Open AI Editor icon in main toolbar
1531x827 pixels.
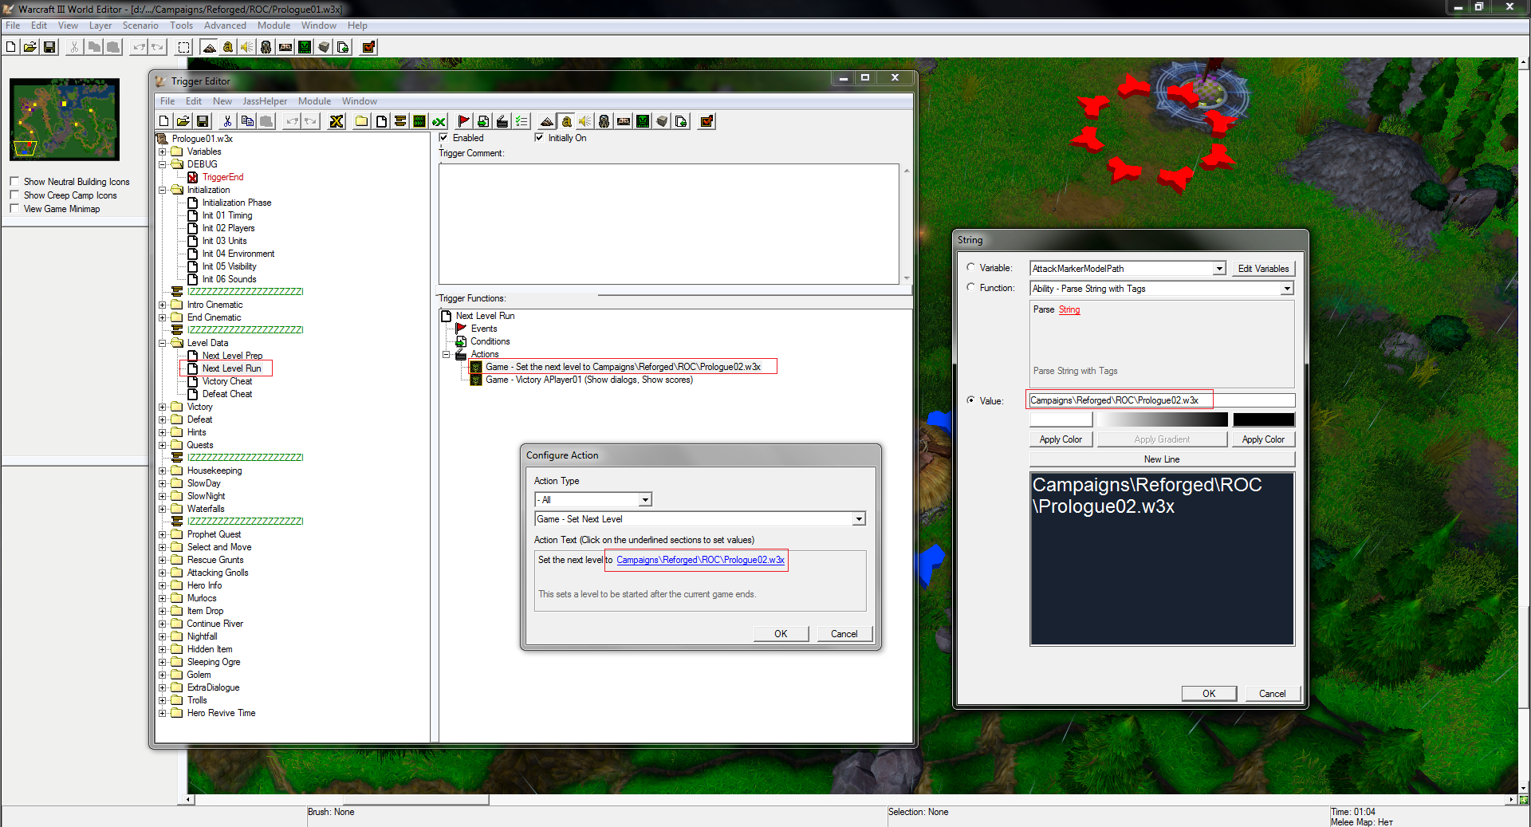(x=305, y=47)
